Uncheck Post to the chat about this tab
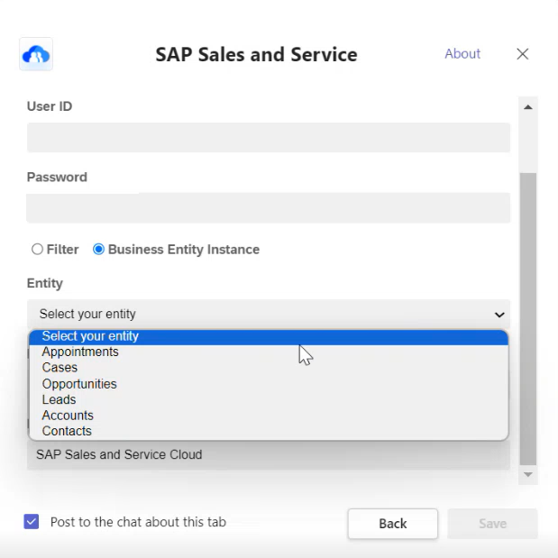This screenshot has width=558, height=558. pyautogui.click(x=32, y=522)
